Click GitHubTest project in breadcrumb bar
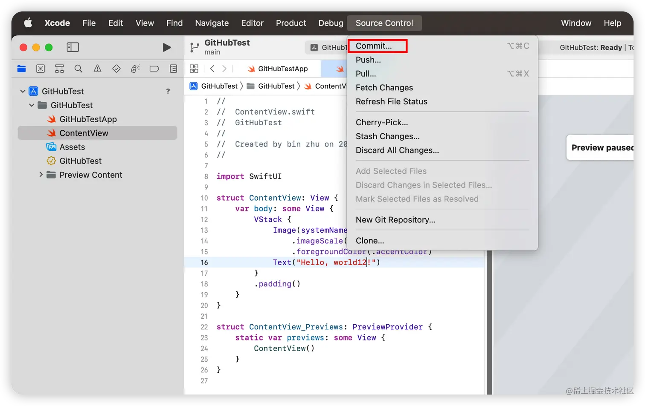Viewport: 645px width, 406px height. point(214,86)
